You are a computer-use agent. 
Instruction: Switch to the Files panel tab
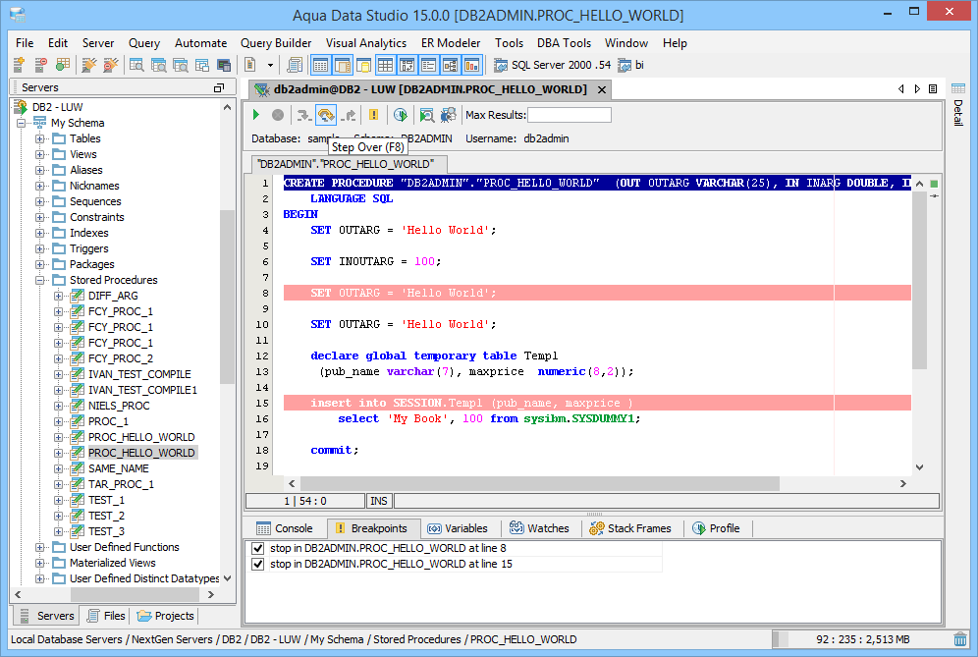[x=106, y=616]
